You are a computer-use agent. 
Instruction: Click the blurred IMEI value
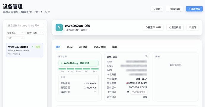pos(136,62)
